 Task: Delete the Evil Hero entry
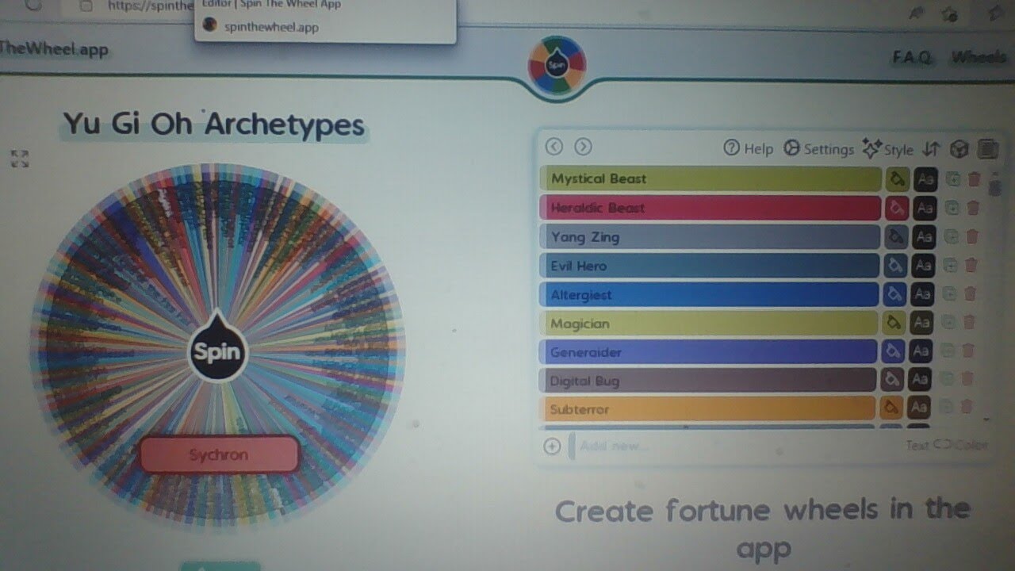point(971,266)
